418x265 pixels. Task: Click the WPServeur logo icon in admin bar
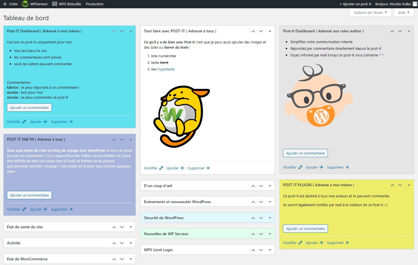pos(25,4)
